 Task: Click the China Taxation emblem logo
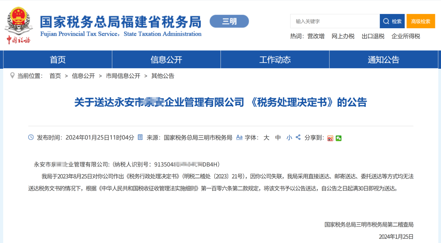pos(19,25)
